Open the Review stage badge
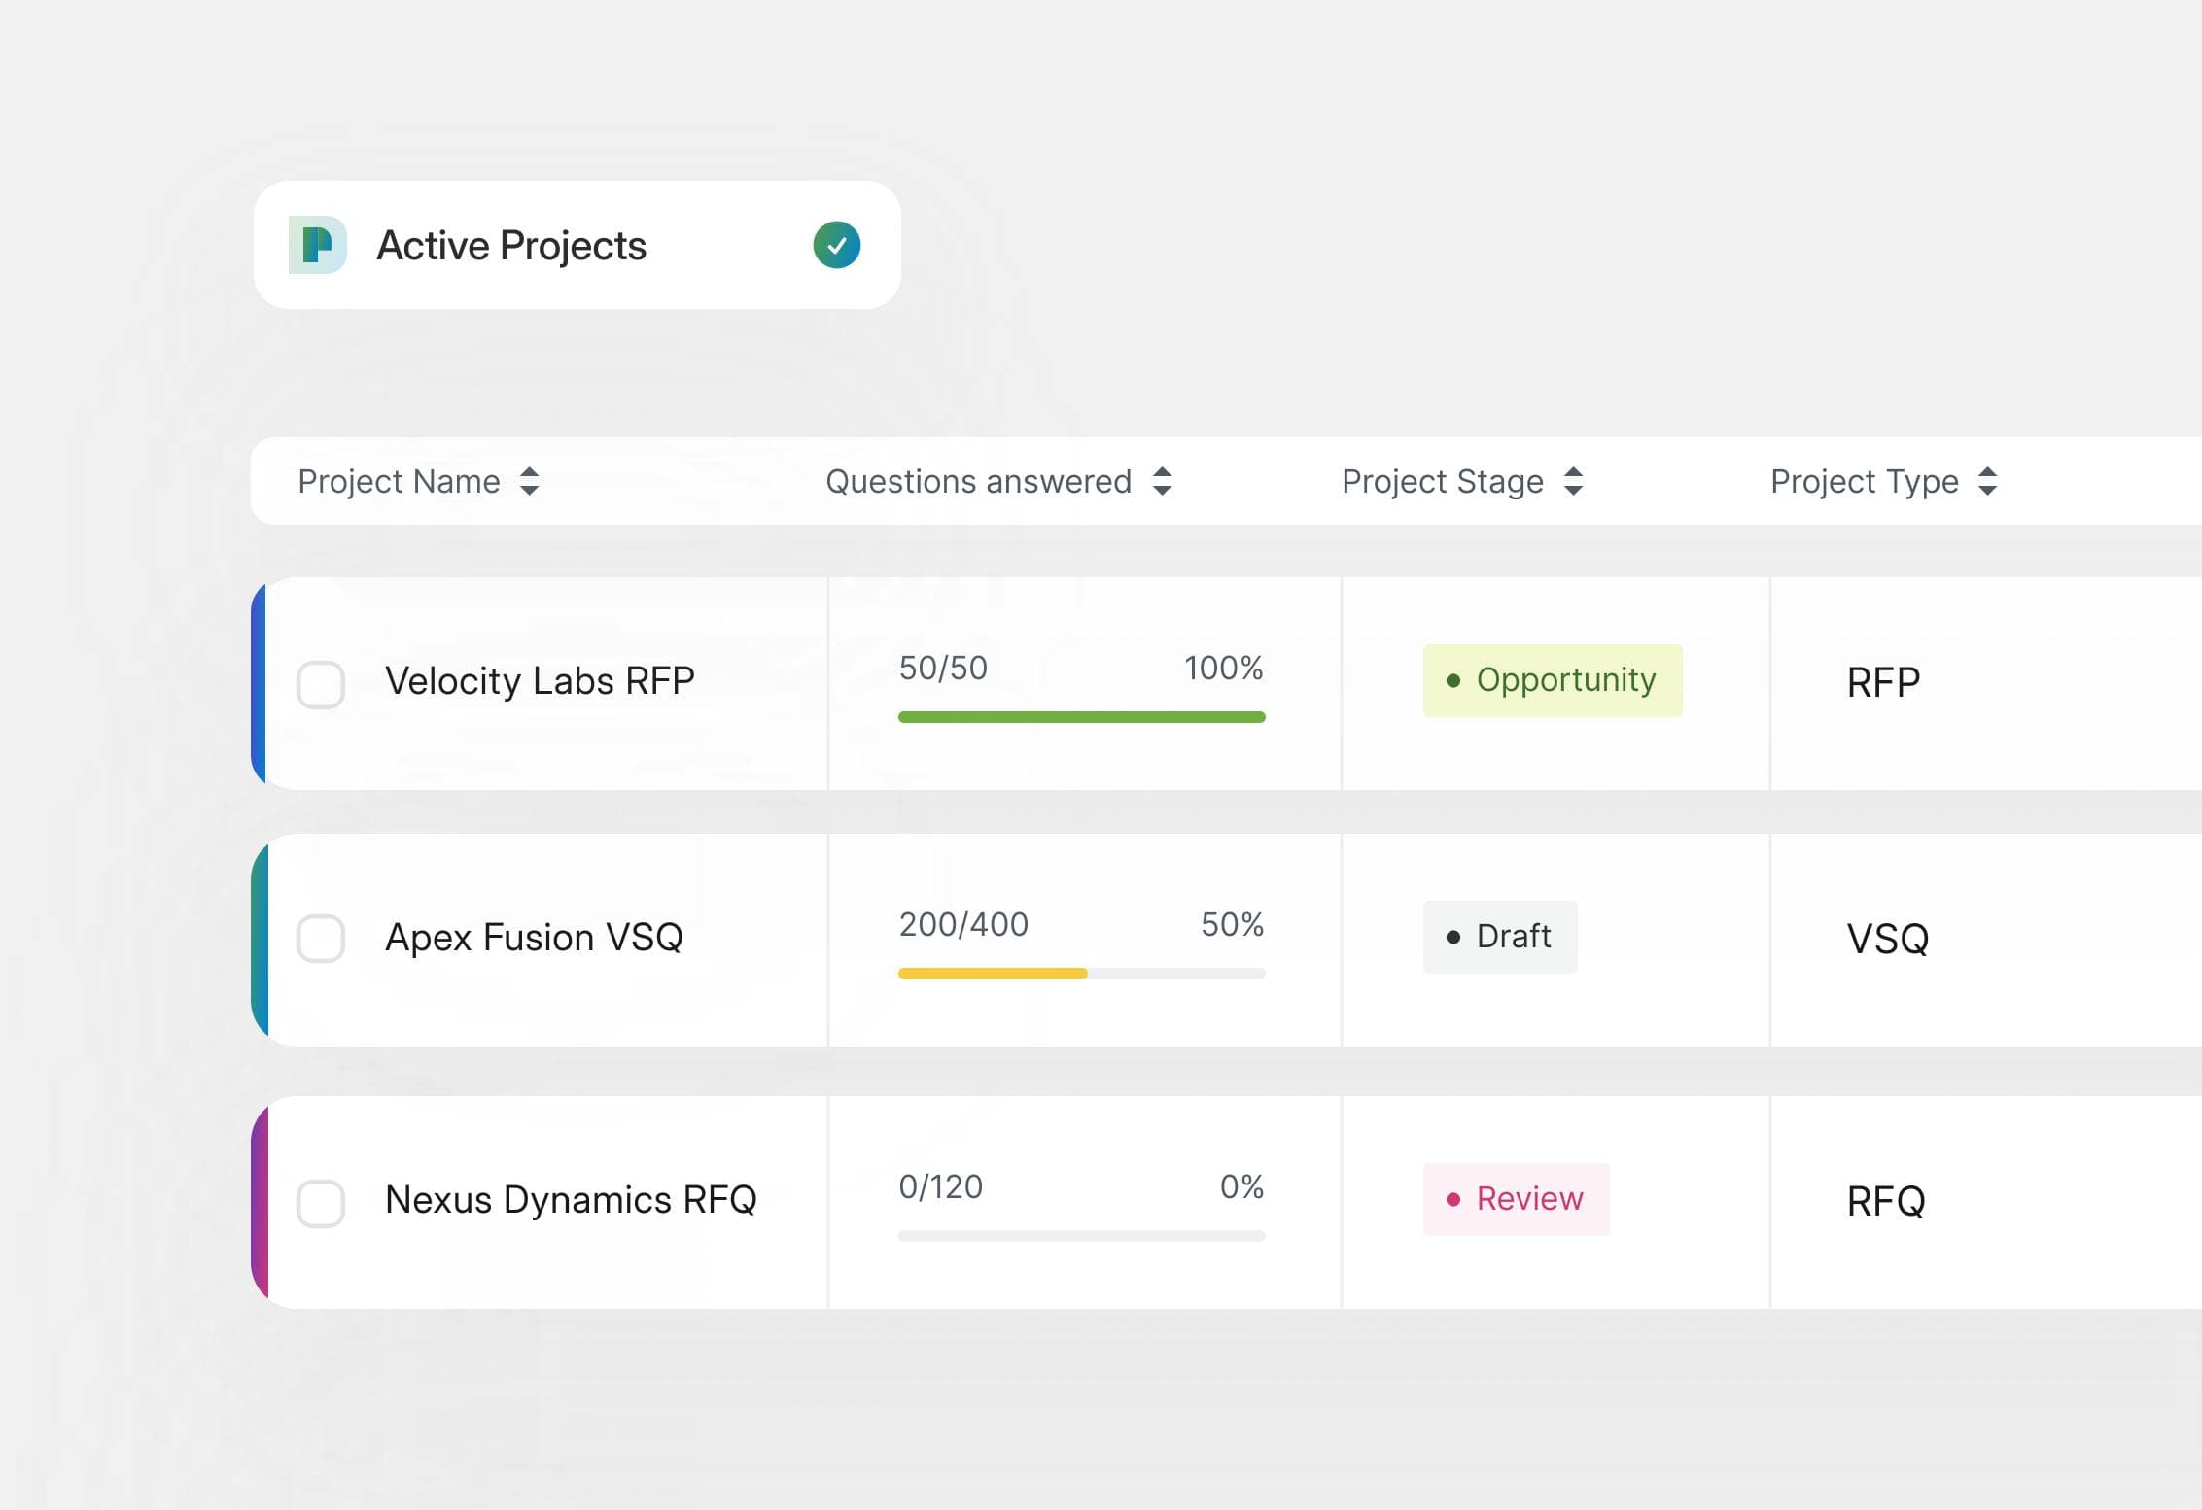The image size is (2202, 1510). click(x=1516, y=1199)
